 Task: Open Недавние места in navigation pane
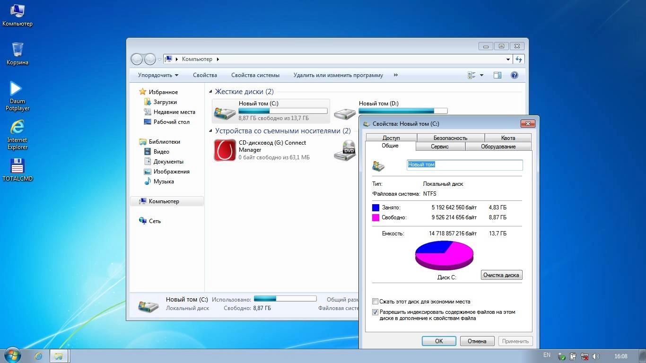tap(169, 112)
